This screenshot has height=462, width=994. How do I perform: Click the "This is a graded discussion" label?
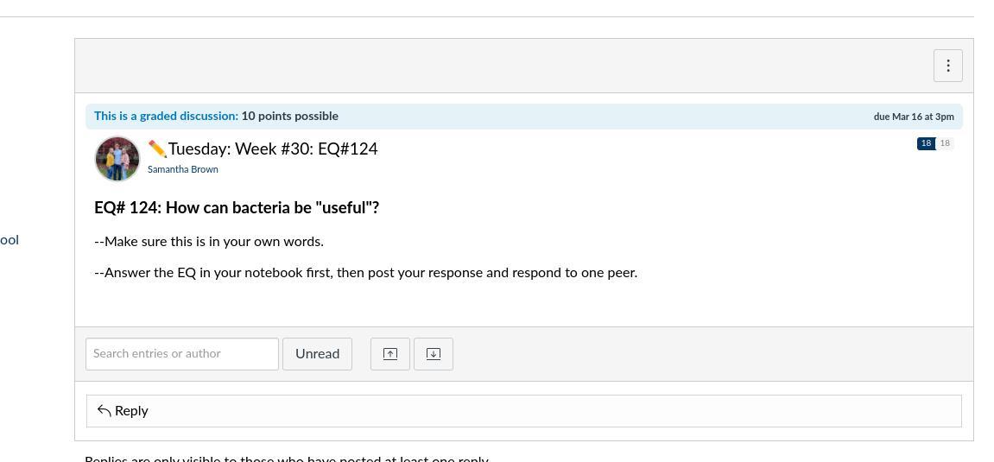pyautogui.click(x=166, y=116)
